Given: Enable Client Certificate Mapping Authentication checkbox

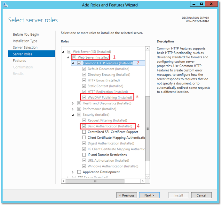Looking at the screenshot, I should click(x=84, y=137).
